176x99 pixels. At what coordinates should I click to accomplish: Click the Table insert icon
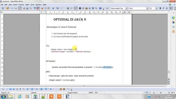point(71,8)
